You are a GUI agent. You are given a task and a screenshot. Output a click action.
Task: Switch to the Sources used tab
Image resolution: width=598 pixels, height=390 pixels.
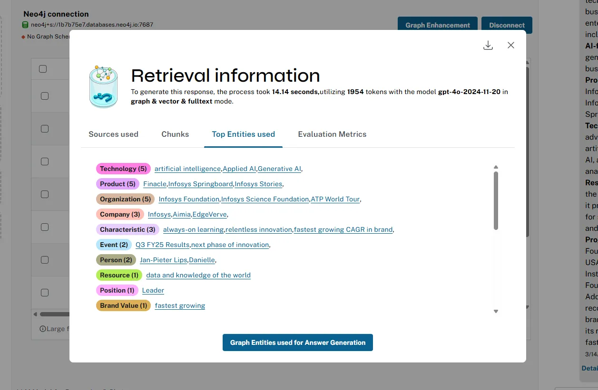113,134
